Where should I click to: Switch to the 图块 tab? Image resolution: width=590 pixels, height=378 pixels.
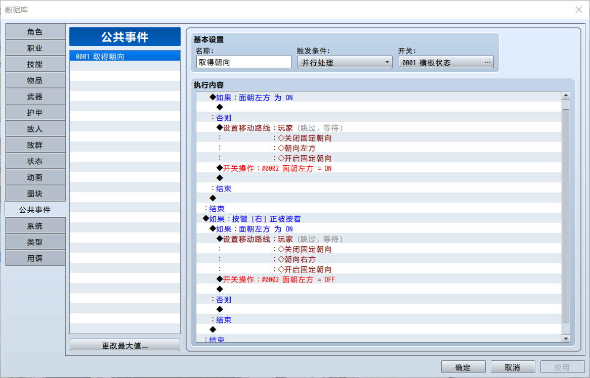tap(35, 194)
